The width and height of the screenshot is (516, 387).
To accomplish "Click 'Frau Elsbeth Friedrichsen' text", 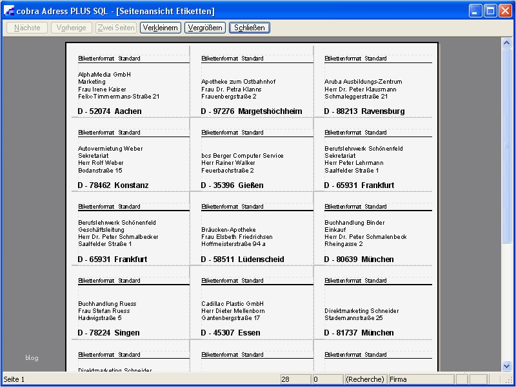I will (237, 237).
